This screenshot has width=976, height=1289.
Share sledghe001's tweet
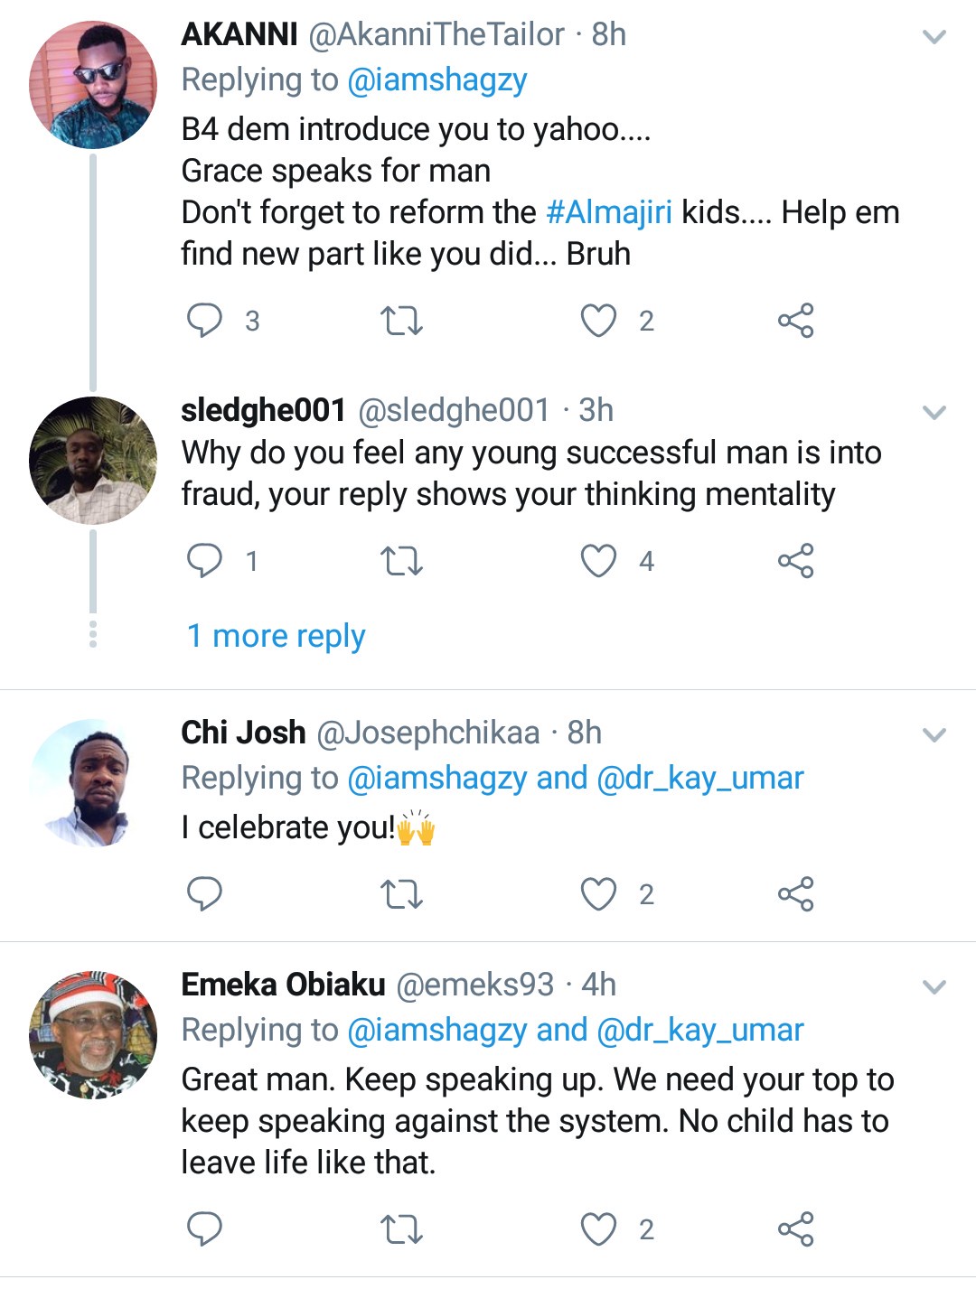click(795, 561)
